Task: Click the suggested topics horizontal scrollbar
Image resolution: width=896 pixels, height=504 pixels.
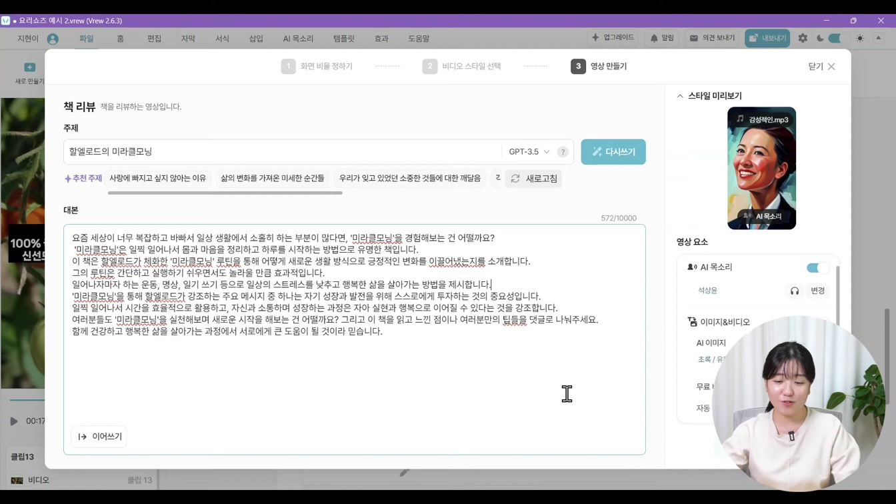Action: point(225,193)
